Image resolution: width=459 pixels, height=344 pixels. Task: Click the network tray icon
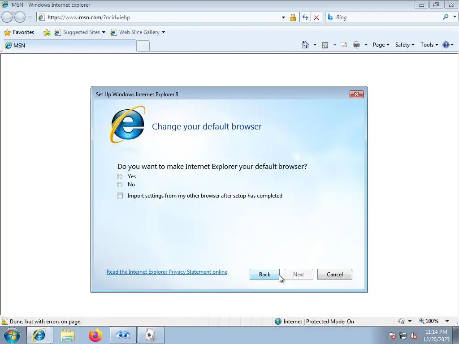pos(403,335)
